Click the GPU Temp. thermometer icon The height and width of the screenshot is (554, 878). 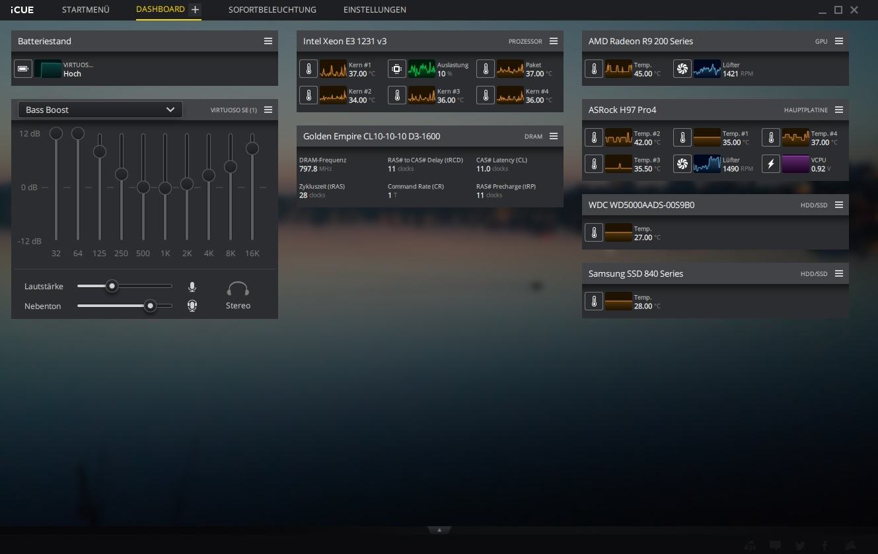click(594, 69)
